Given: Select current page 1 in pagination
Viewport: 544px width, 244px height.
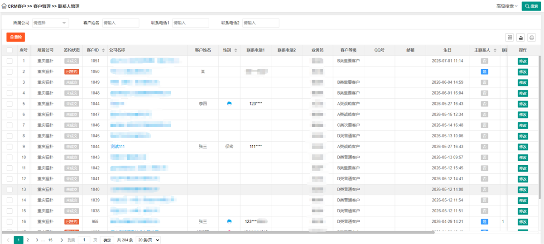Looking at the screenshot, I should [19, 240].
